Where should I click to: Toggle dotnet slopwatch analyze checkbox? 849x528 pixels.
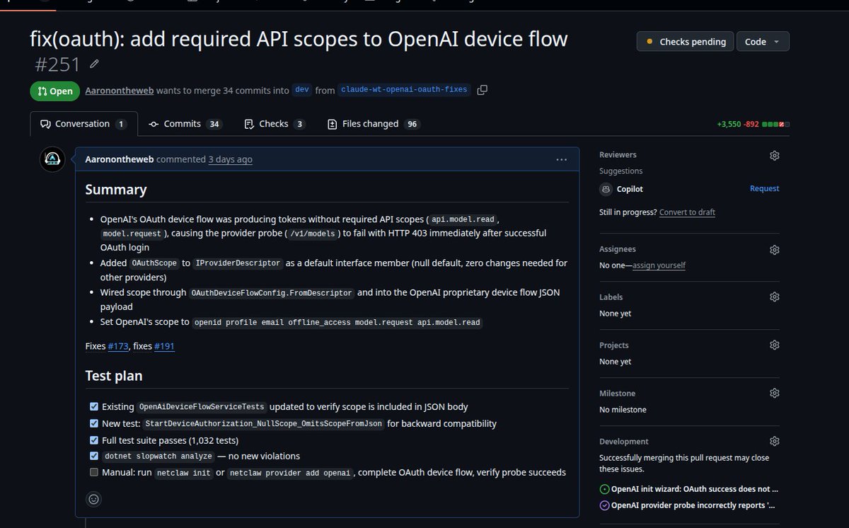(x=94, y=457)
